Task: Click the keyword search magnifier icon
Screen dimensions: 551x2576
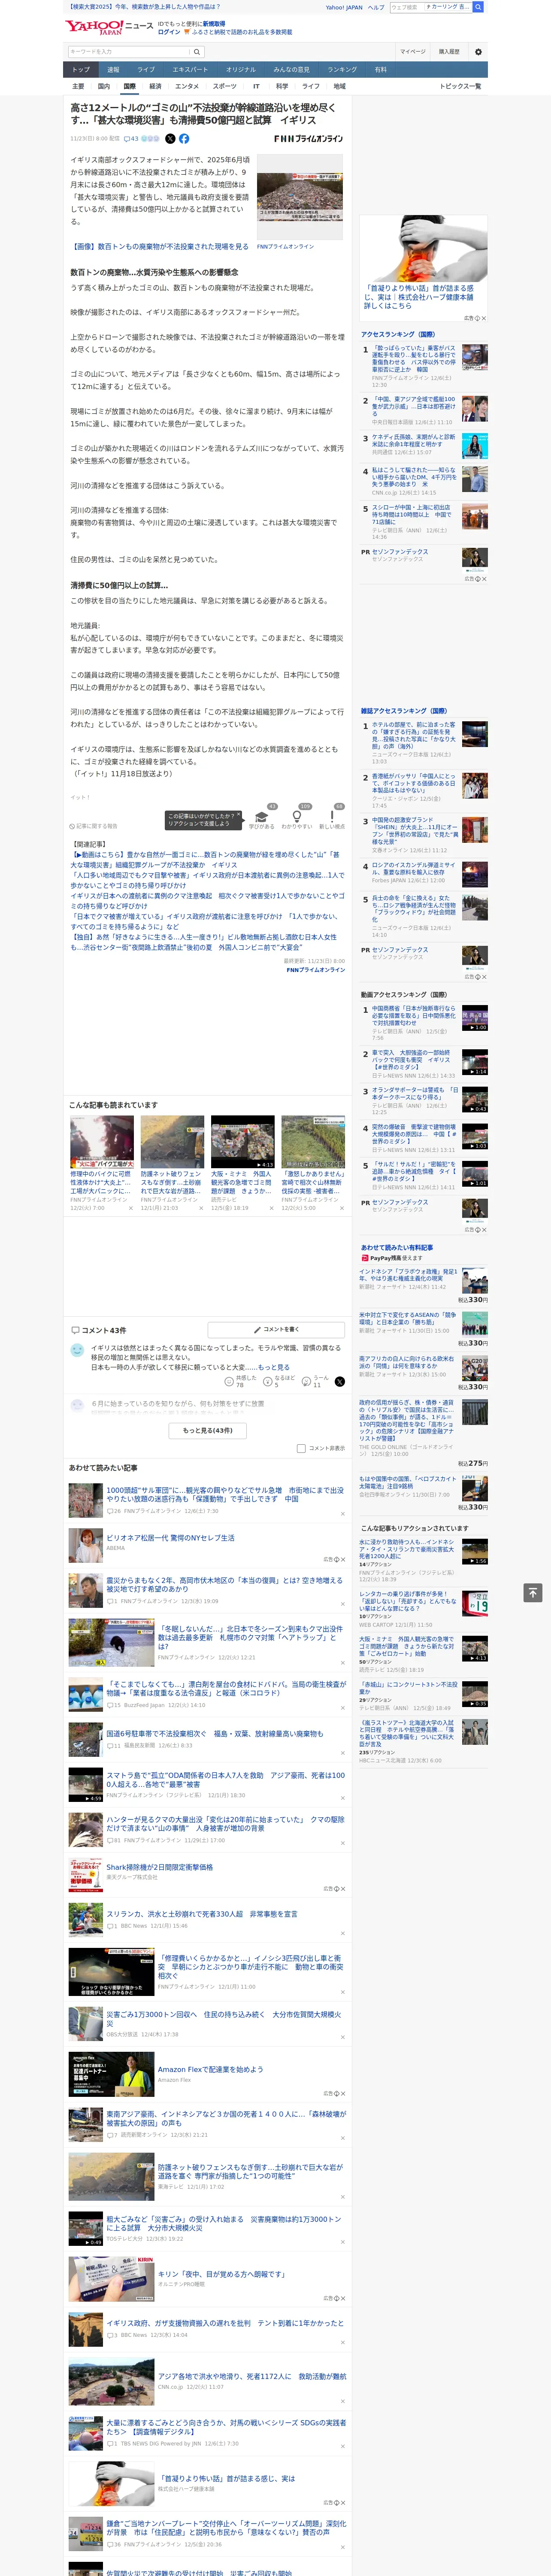Action: [196, 51]
